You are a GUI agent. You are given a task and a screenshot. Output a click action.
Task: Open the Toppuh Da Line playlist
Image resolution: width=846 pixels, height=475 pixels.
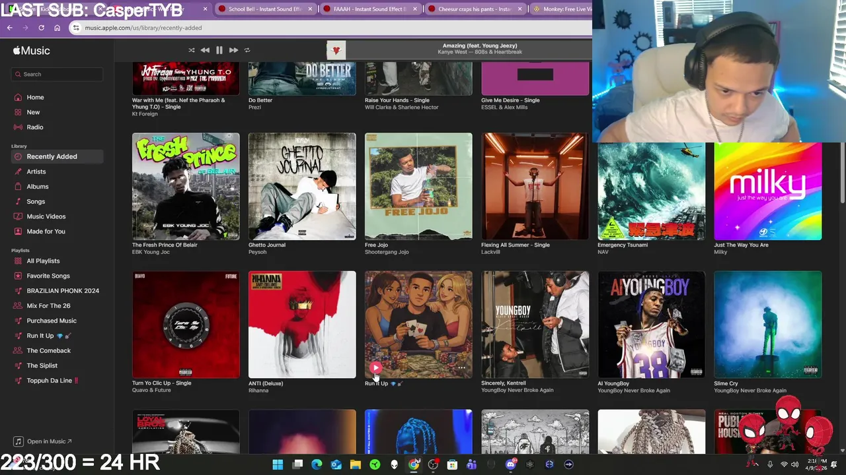coord(52,380)
